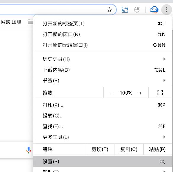Image resolution: width=173 pixels, height=172 pixels.
Task: Click the 粘贴(P) button
Action: [x=158, y=149]
